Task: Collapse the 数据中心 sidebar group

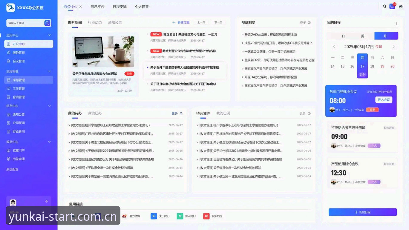Action: tap(50, 142)
